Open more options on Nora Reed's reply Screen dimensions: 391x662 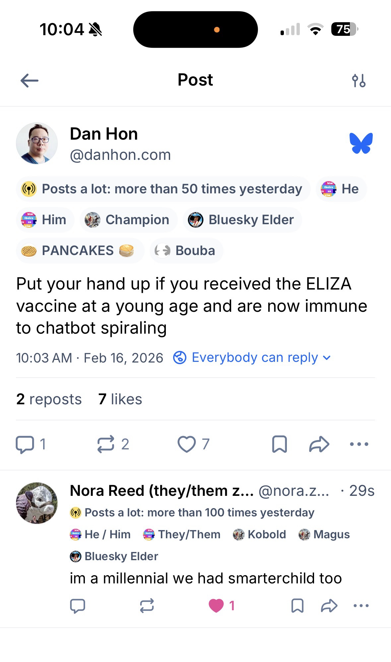pos(361,606)
